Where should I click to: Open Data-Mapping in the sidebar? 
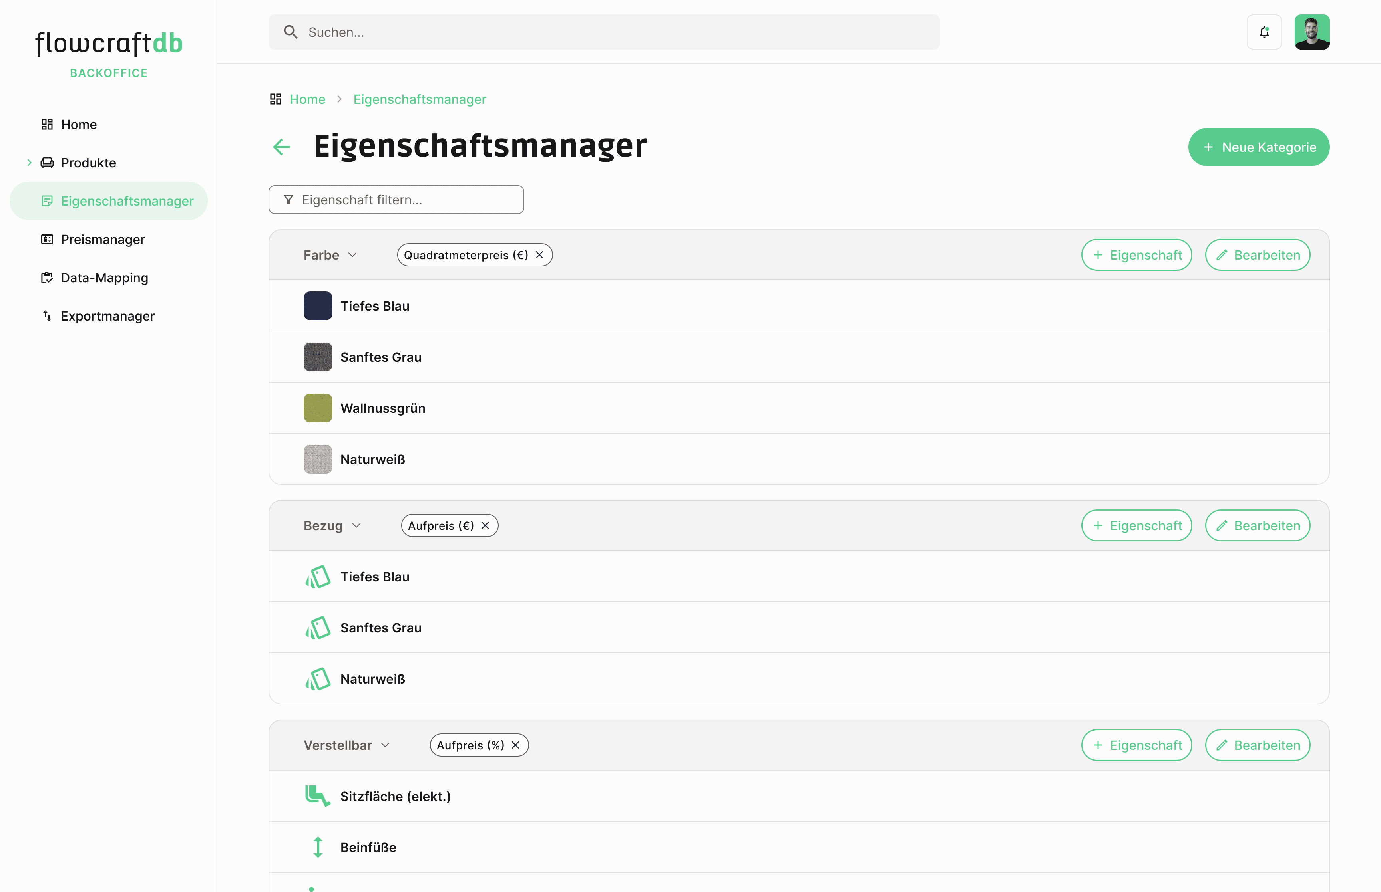tap(104, 278)
